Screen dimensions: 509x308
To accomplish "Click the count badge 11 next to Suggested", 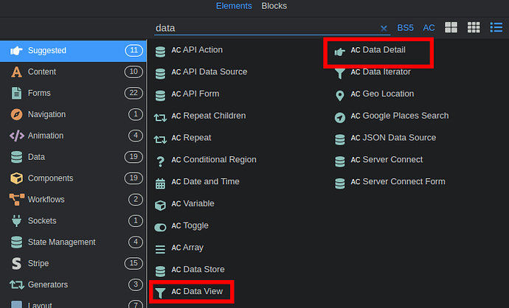I will pos(134,50).
